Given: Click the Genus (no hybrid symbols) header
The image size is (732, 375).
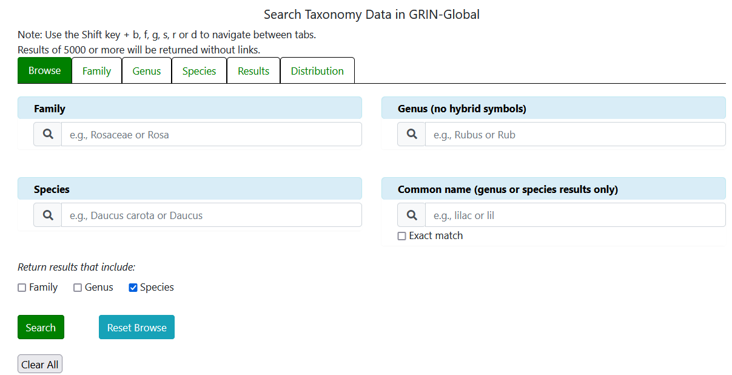Looking at the screenshot, I should tap(554, 108).
